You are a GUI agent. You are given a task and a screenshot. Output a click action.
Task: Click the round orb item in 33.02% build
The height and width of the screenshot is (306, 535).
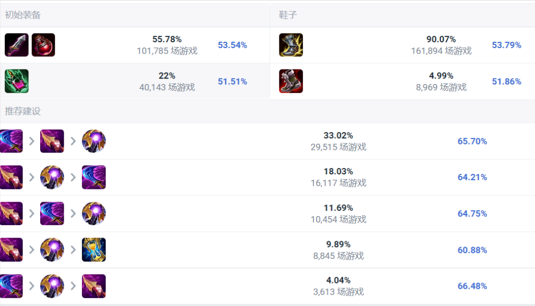(x=94, y=141)
